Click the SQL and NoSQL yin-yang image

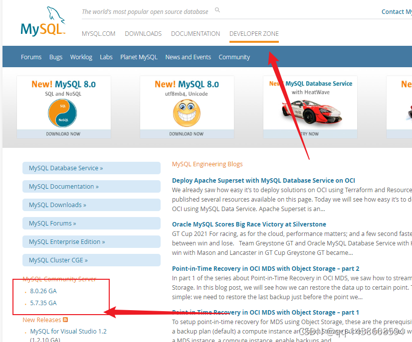[62, 113]
